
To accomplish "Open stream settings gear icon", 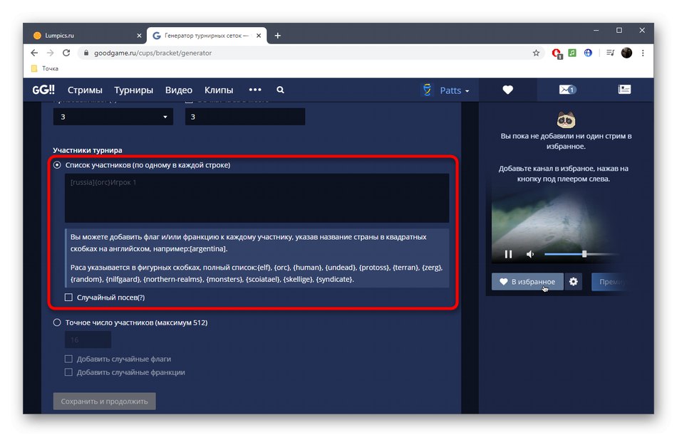I will point(574,282).
